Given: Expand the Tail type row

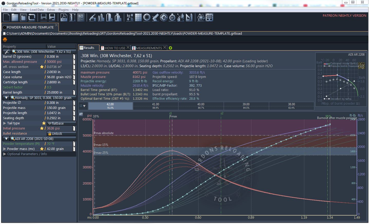Looking at the screenshot, I should point(4,123).
